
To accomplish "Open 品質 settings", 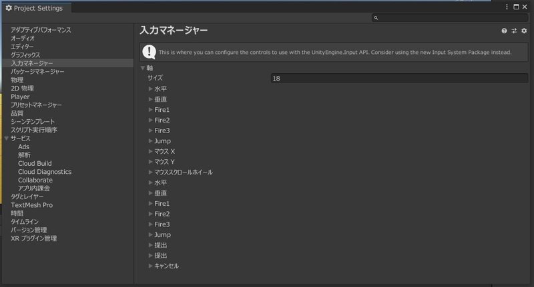I will (x=17, y=113).
